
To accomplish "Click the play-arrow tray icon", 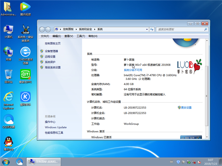I will [183, 162].
